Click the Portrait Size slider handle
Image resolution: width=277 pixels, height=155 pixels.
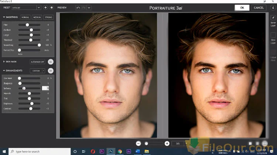tap(20, 50)
